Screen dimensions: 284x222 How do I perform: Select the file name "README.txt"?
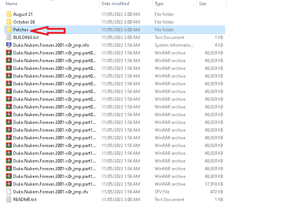pos(25,200)
